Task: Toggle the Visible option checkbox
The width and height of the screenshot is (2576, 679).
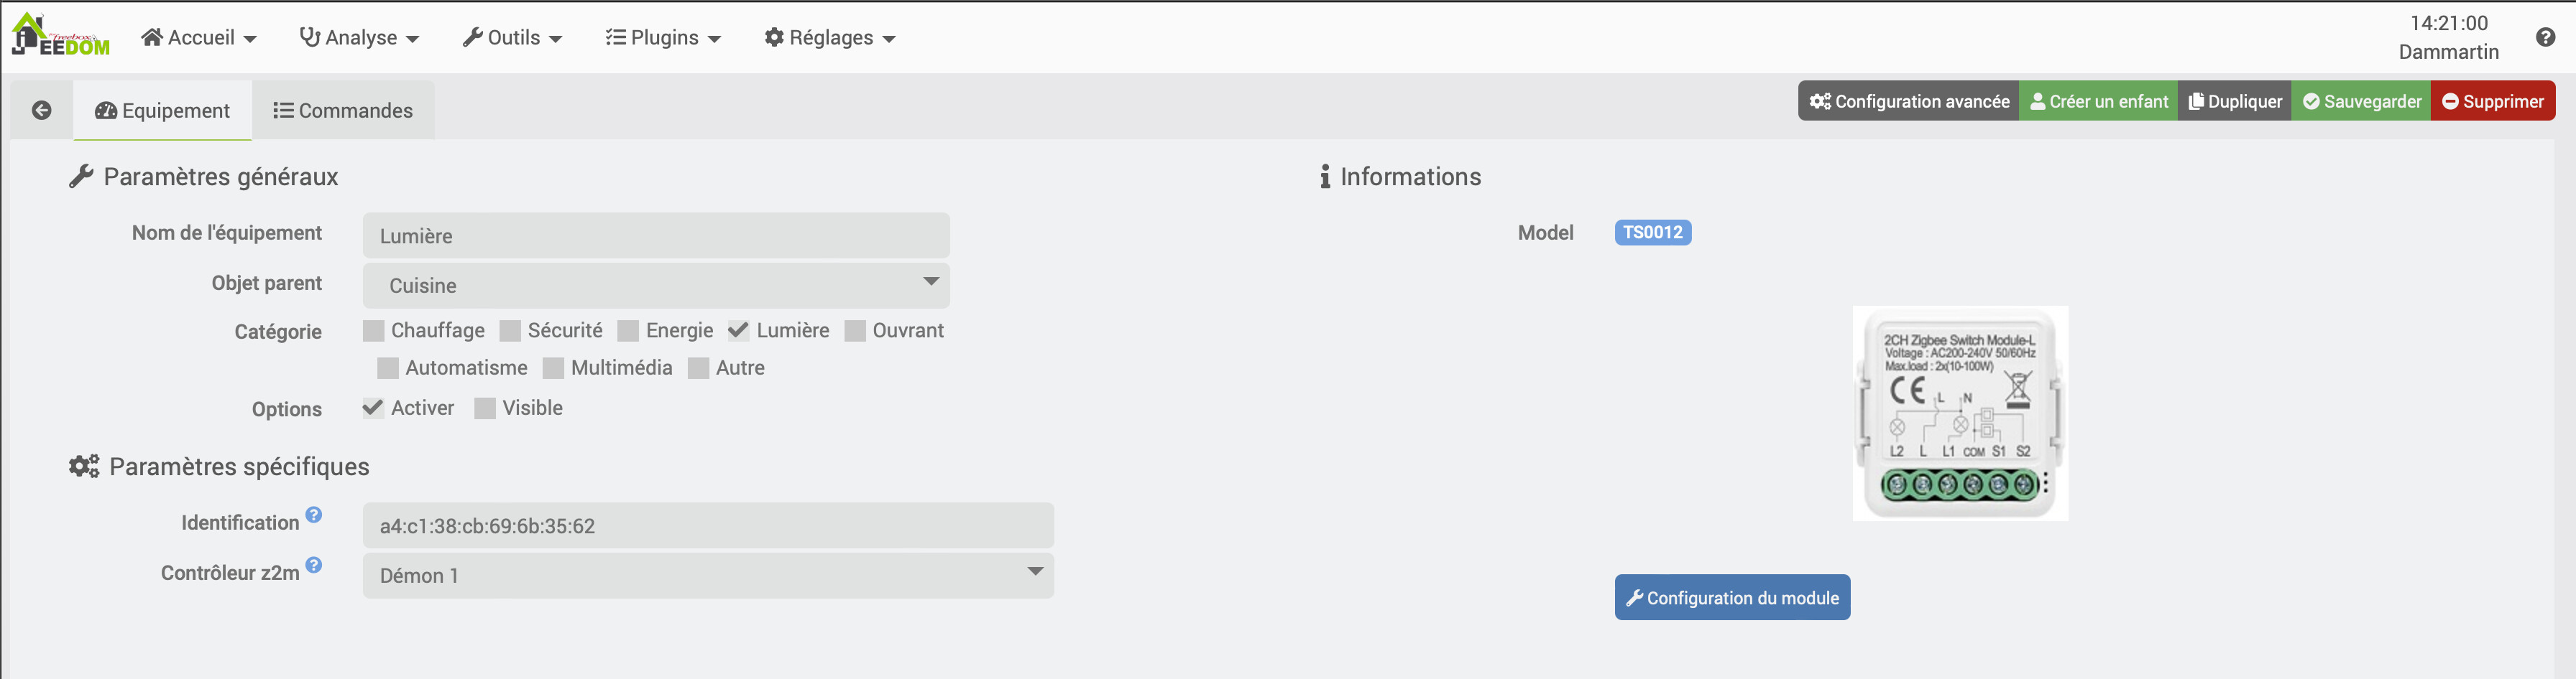Action: (x=485, y=408)
